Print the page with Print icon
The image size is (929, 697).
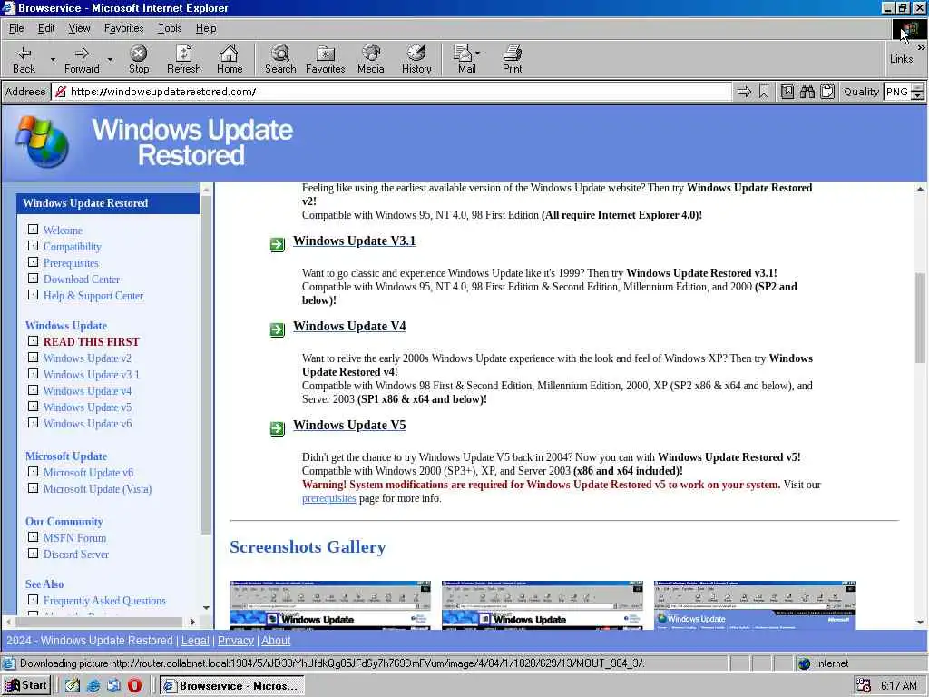pos(512,59)
